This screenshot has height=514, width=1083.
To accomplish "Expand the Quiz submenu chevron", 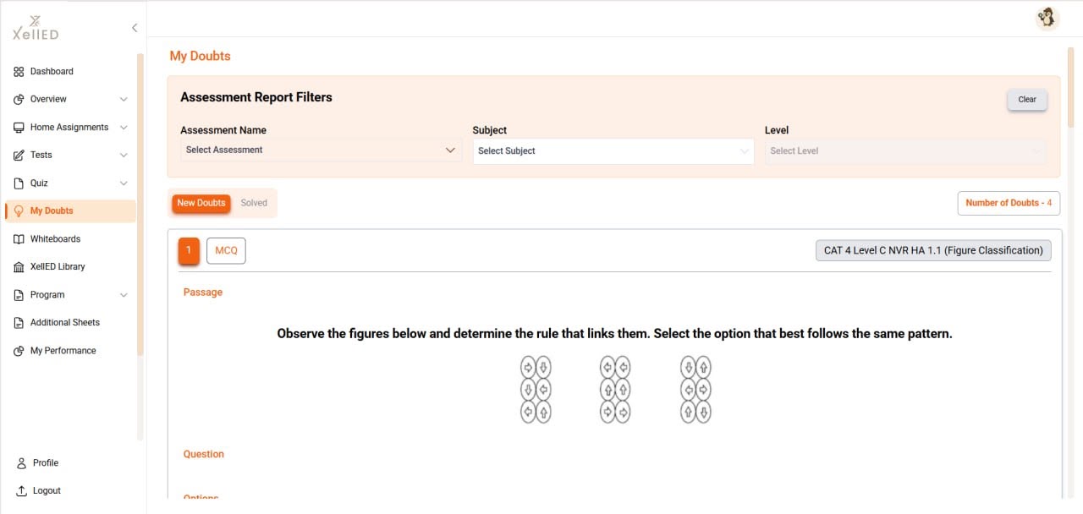I will tap(124, 183).
